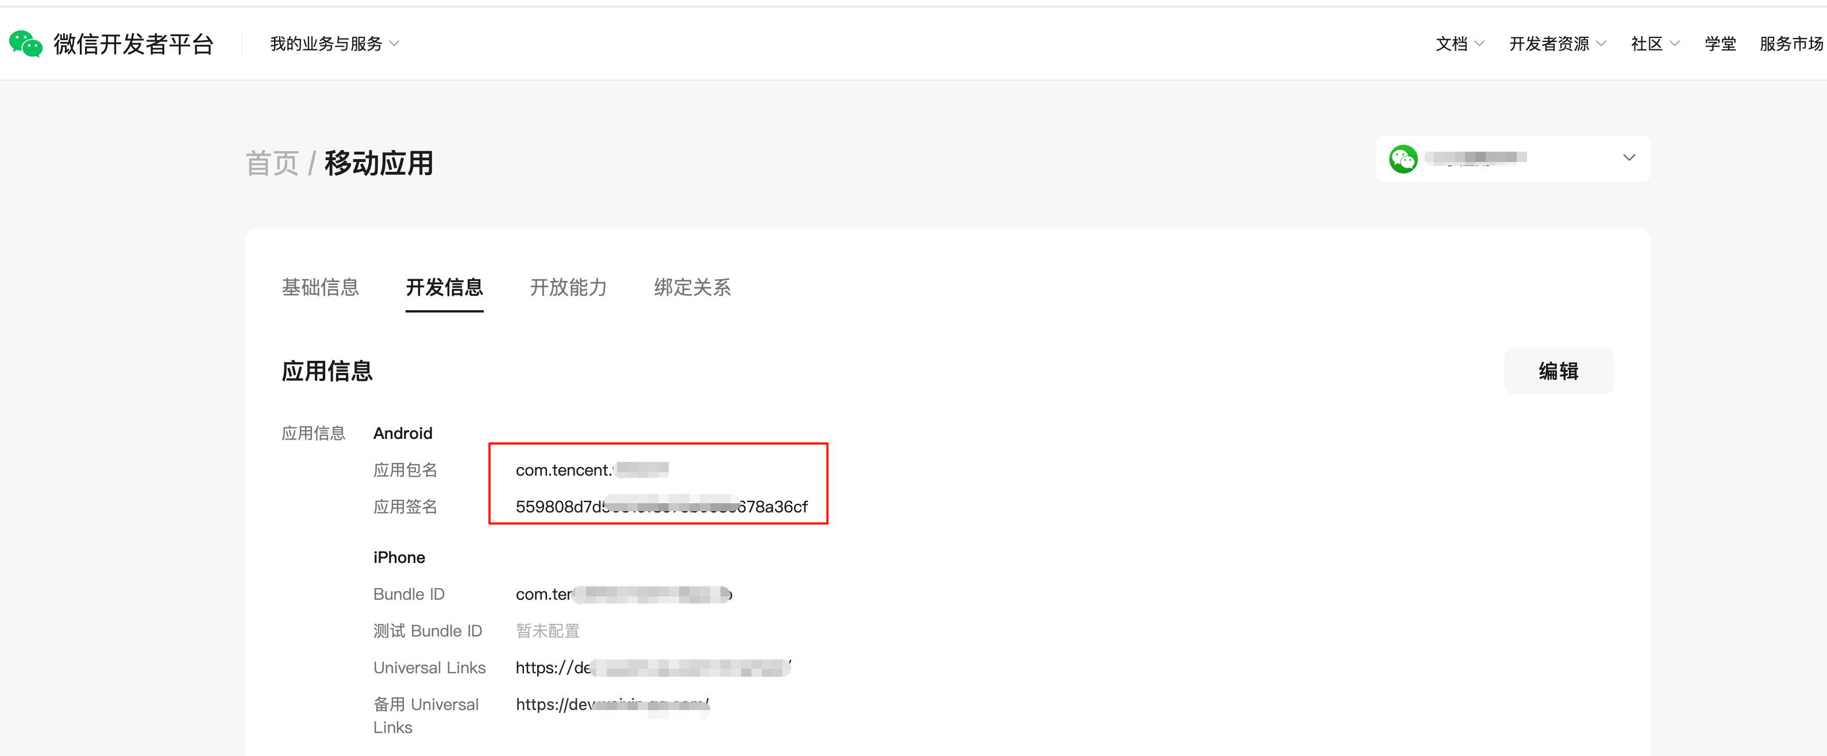The height and width of the screenshot is (756, 1827).
Task: Click the 备用 Universal Links URL
Action: click(x=612, y=704)
